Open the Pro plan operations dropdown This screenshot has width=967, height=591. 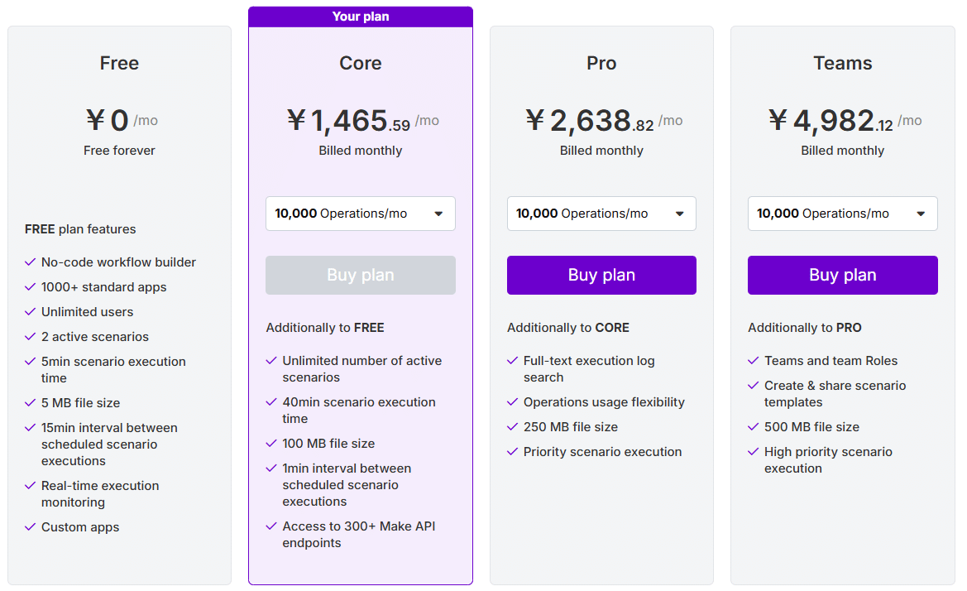pyautogui.click(x=601, y=214)
